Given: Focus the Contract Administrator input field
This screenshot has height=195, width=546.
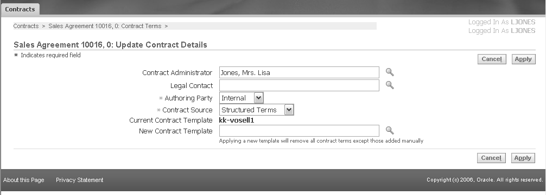Looking at the screenshot, I should pyautogui.click(x=299, y=72).
